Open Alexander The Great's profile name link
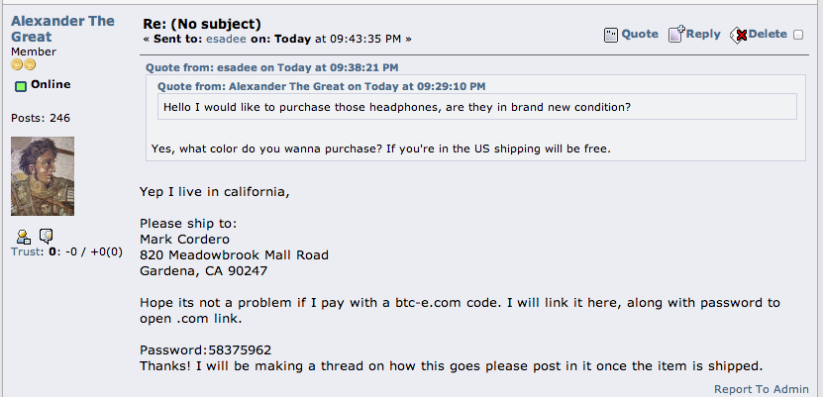Viewport: 823px width, 397px height. coord(62,29)
